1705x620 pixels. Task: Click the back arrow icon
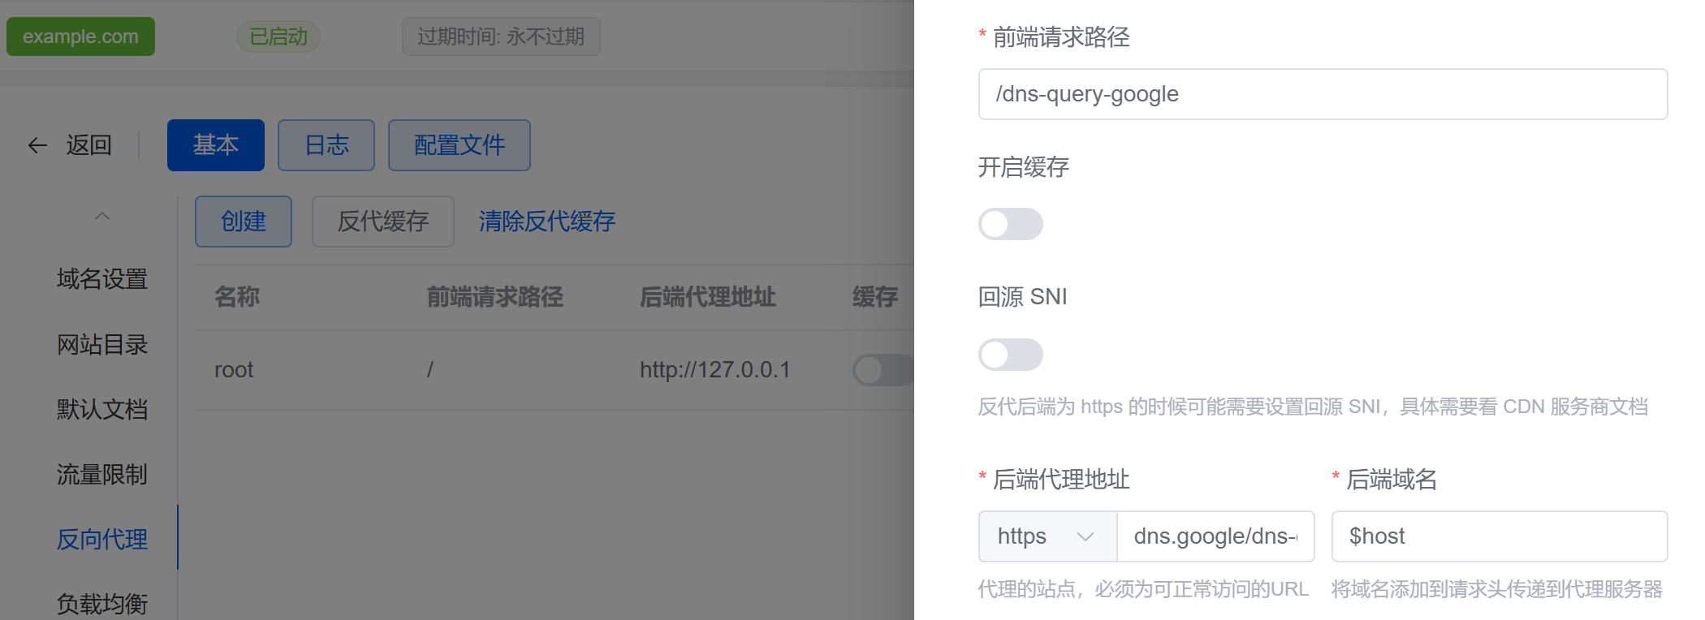[37, 145]
